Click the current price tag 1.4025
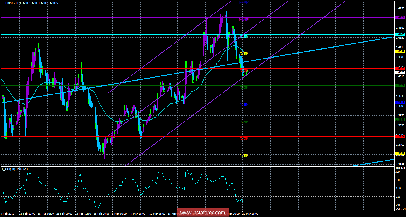 click(400, 72)
